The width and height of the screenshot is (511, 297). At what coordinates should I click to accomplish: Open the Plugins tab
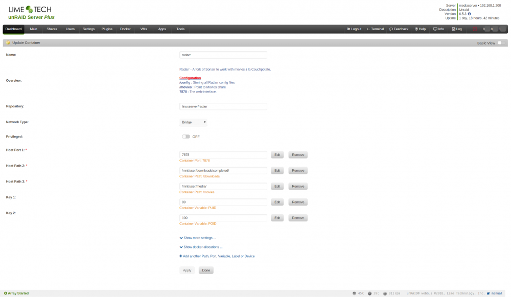107,29
